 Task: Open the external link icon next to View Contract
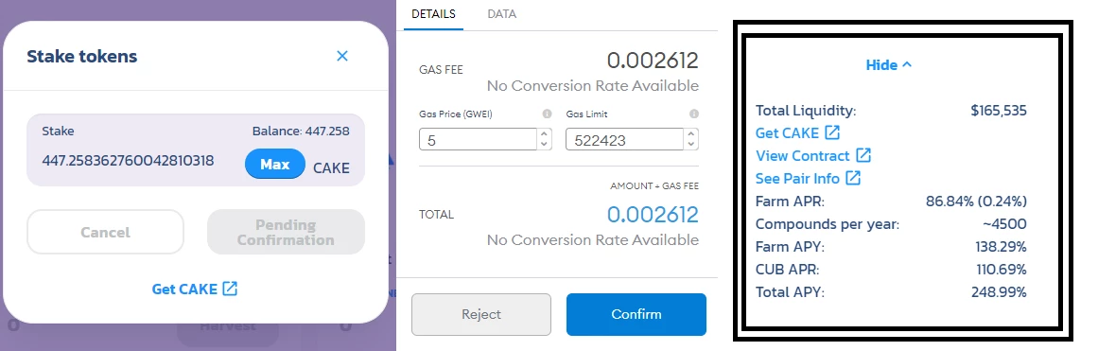(x=863, y=155)
